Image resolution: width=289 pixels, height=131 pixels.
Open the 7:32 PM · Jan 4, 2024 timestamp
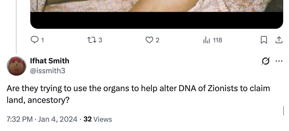coord(42,119)
